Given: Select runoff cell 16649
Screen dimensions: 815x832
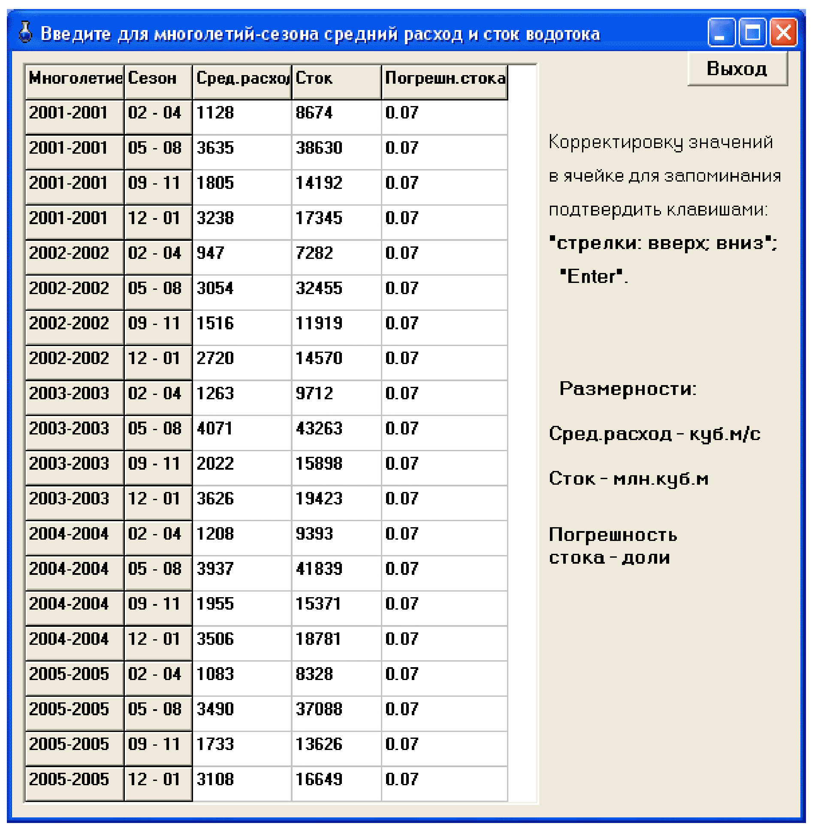Looking at the screenshot, I should tap(336, 784).
